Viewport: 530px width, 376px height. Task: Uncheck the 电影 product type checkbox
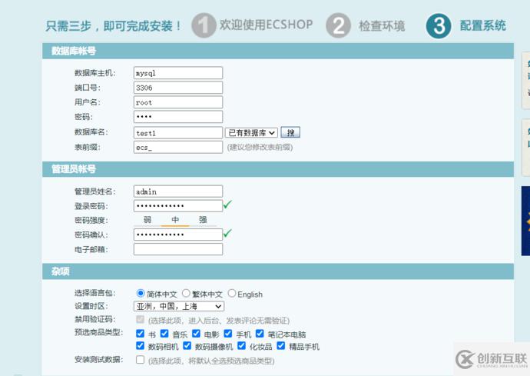196,334
